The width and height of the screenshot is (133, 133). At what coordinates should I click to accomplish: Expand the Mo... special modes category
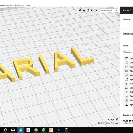pyautogui.click(x=128, y=100)
